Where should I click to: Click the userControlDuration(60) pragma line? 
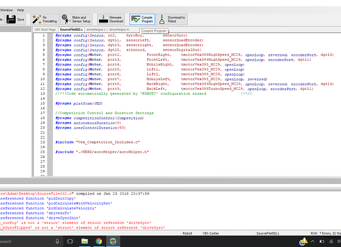[90, 127]
